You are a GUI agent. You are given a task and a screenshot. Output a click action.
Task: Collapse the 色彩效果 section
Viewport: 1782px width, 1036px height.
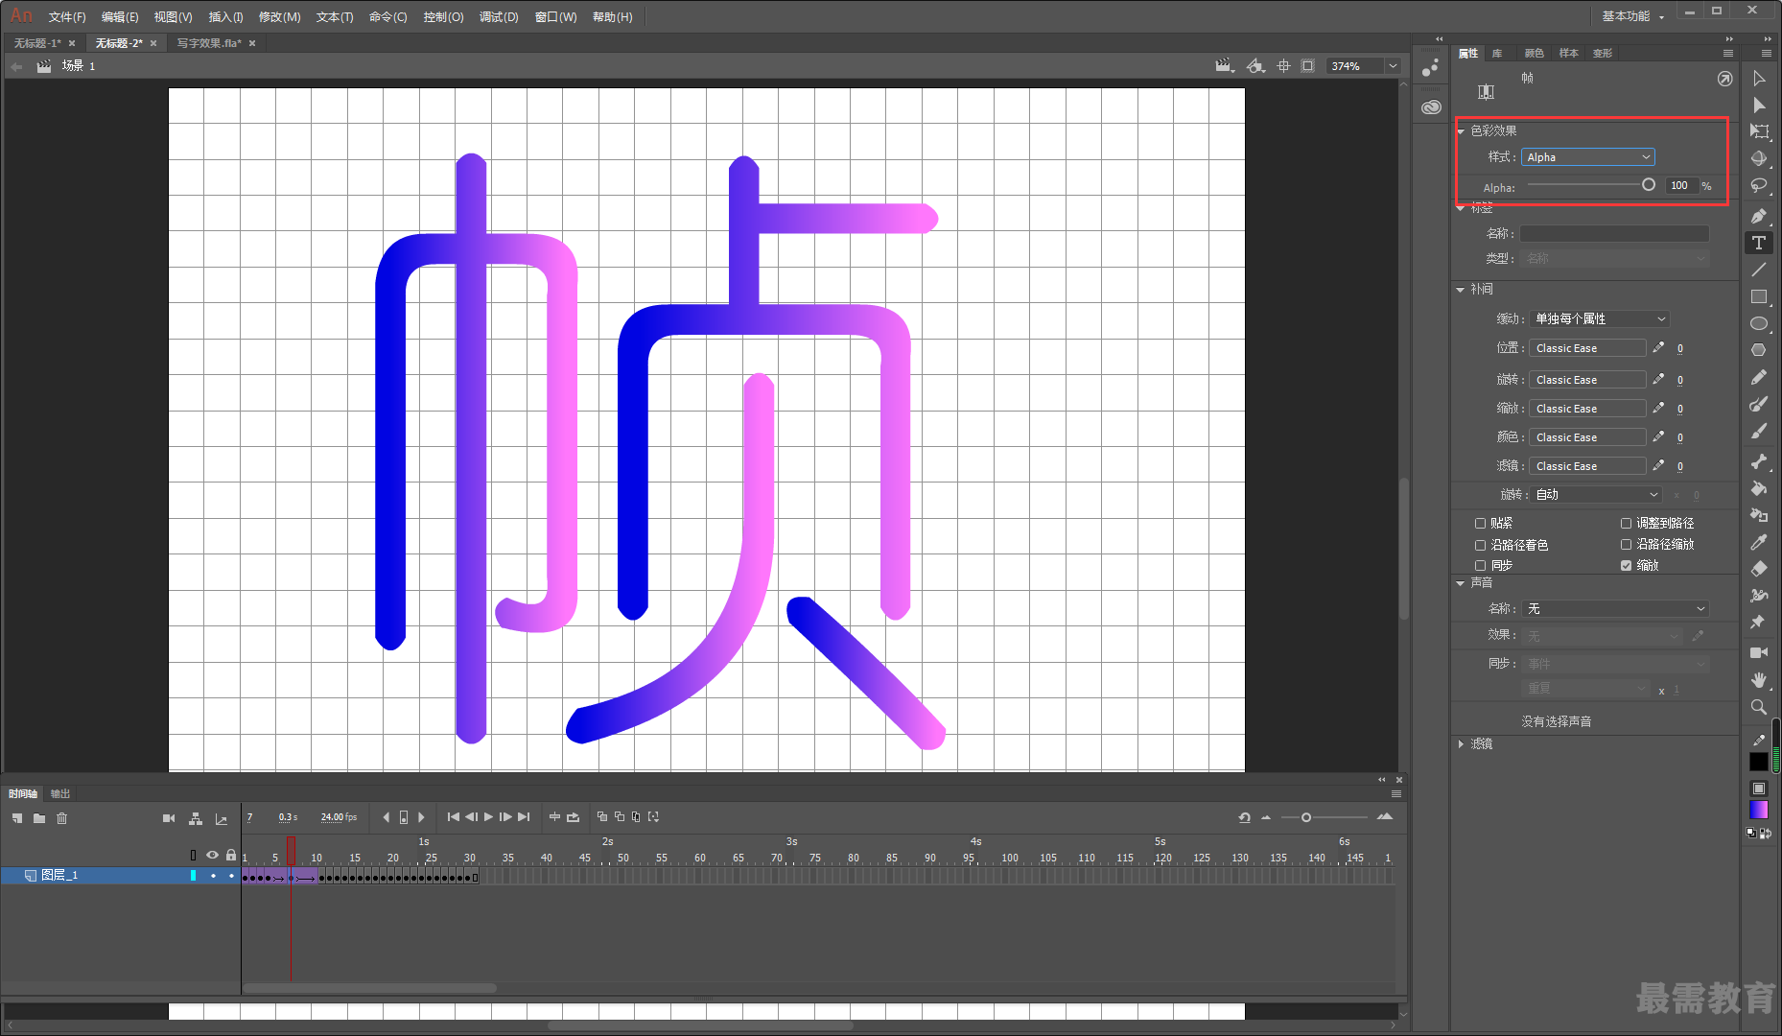1461,131
